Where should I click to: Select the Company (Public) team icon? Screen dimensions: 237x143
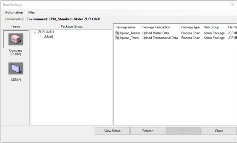tap(16, 40)
